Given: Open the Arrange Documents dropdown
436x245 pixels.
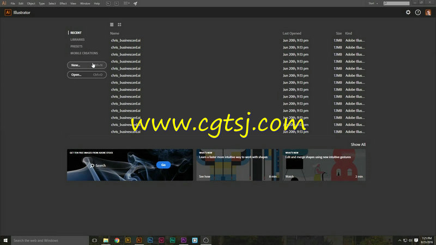Looking at the screenshot, I should (x=126, y=3).
